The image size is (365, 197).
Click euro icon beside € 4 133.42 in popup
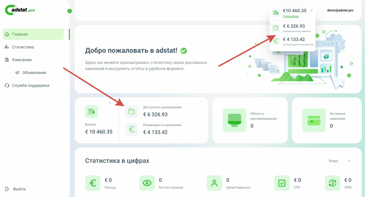276,41
